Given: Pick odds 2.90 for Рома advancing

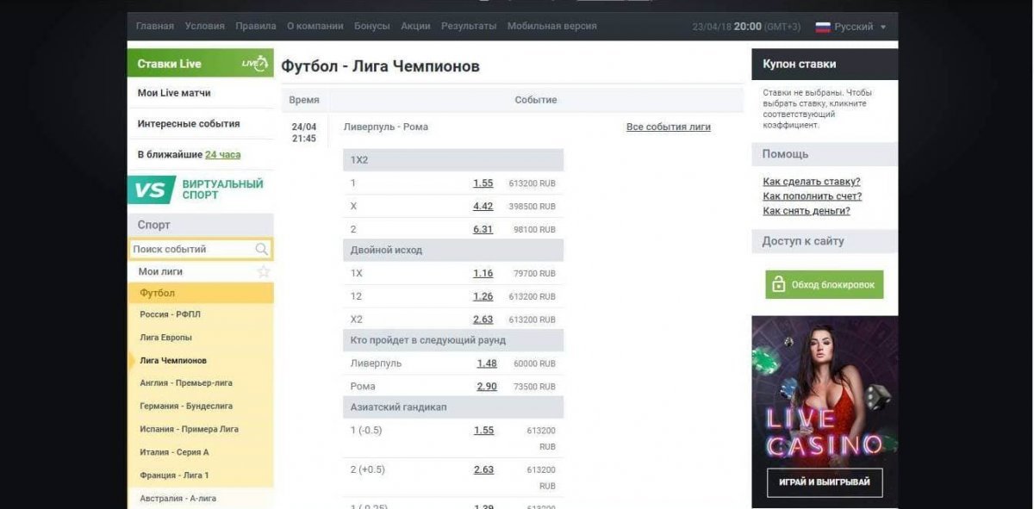Looking at the screenshot, I should tap(487, 387).
